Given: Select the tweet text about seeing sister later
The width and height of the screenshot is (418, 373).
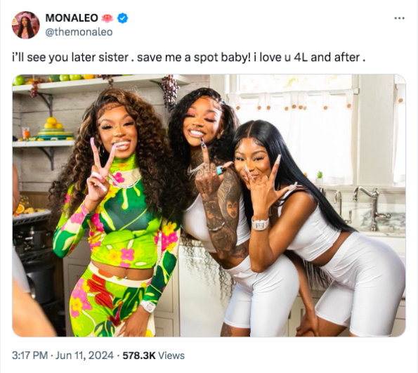Looking at the screenshot, I should [188, 58].
